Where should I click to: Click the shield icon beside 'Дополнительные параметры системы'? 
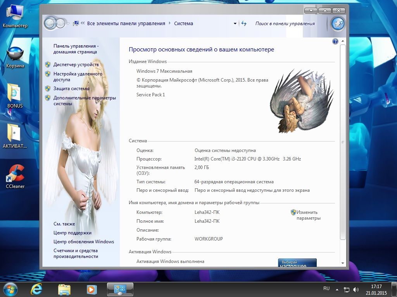tap(48, 98)
